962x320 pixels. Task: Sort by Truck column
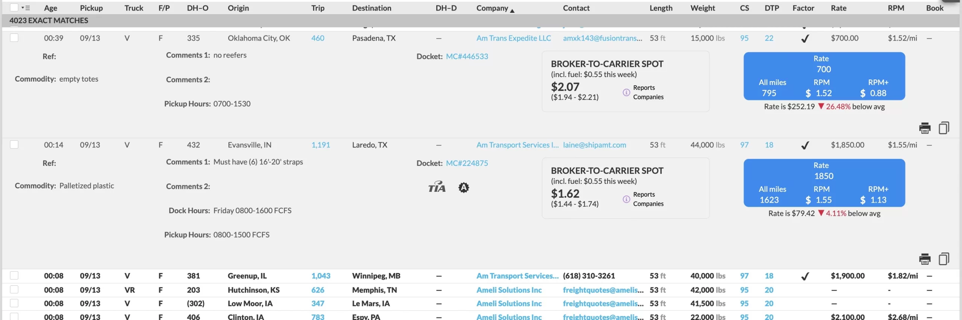[x=134, y=8]
